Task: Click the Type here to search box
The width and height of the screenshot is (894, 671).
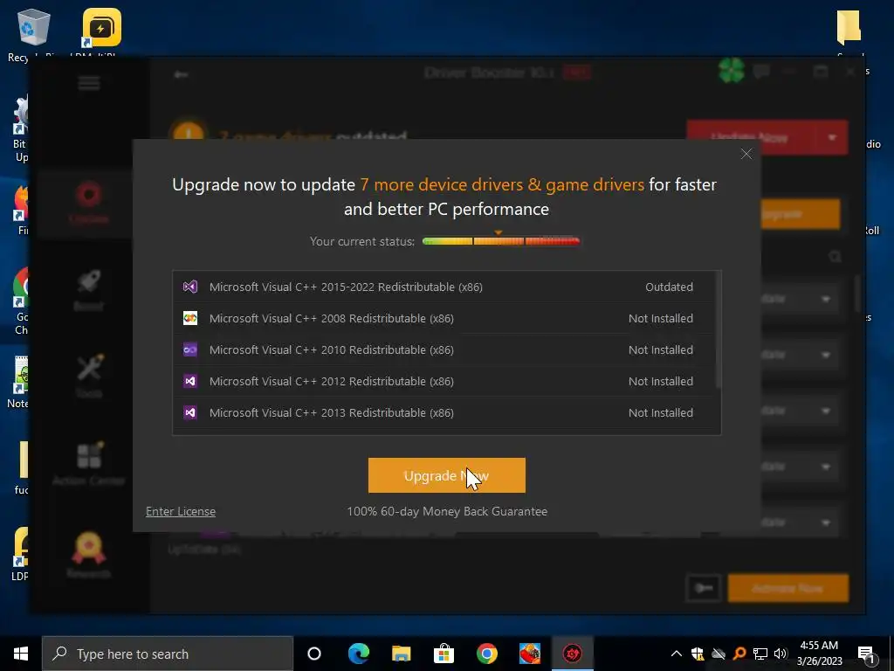Action: (x=168, y=654)
